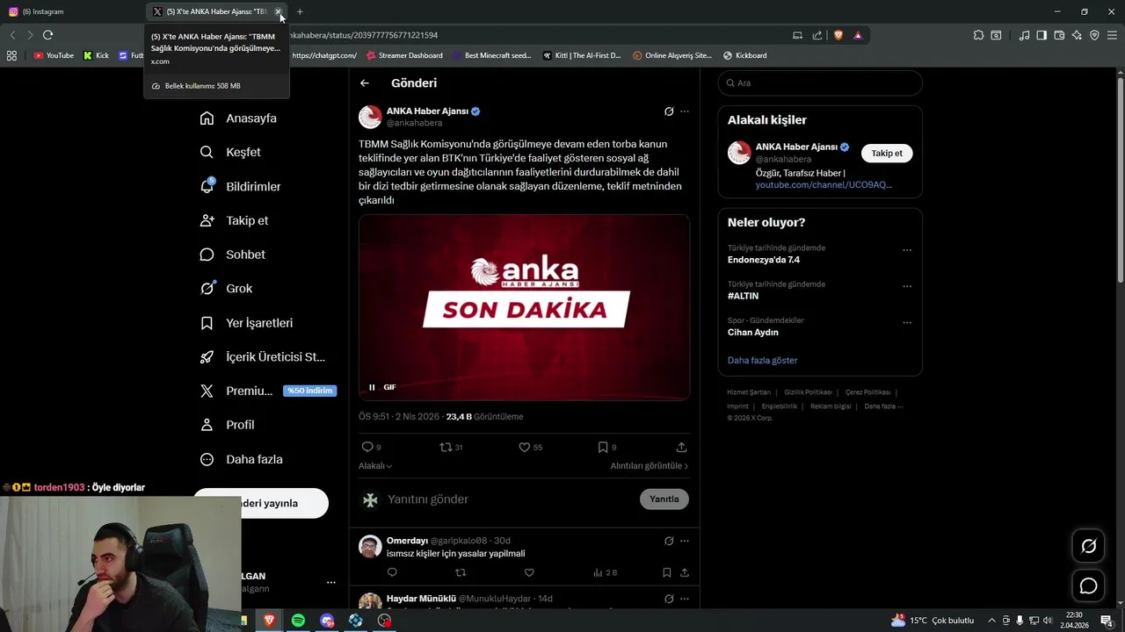Open floating chat bubble button

pyautogui.click(x=1088, y=585)
